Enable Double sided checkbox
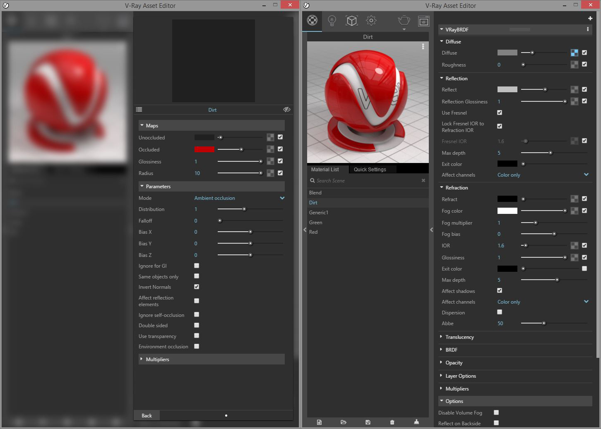601x429 pixels. (x=197, y=325)
